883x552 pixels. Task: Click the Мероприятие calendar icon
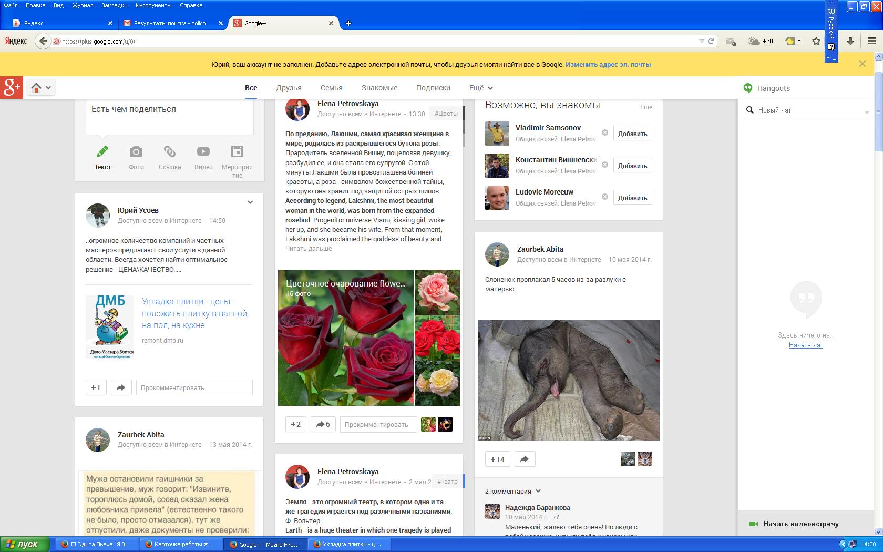pyautogui.click(x=237, y=152)
